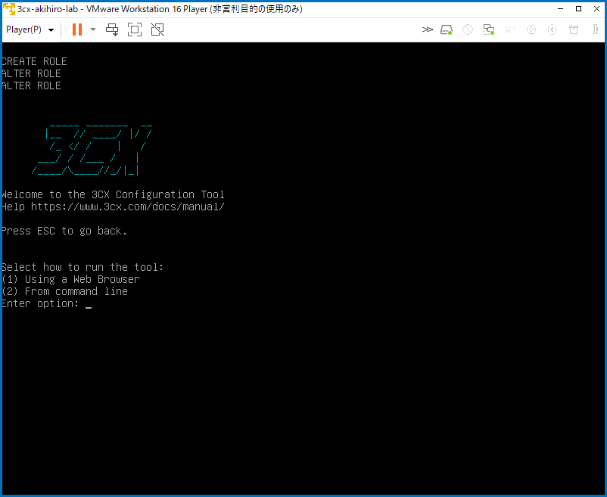607x497 pixels.
Task: Click the network adapter device icon
Action: tap(489, 30)
